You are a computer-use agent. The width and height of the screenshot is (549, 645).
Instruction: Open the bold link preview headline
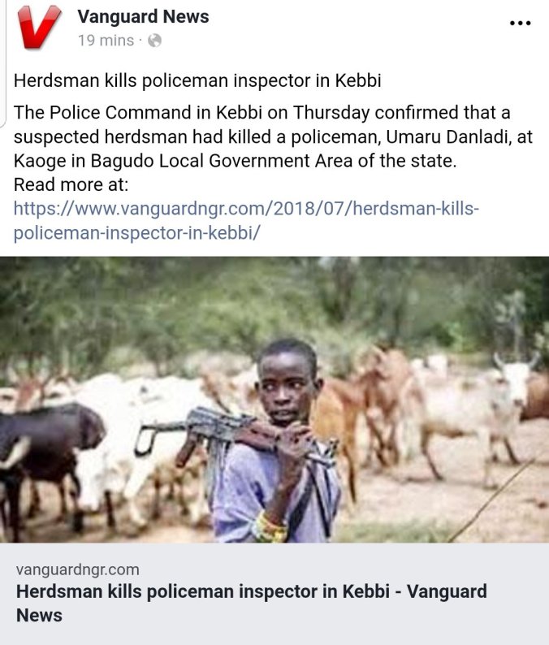point(251,602)
